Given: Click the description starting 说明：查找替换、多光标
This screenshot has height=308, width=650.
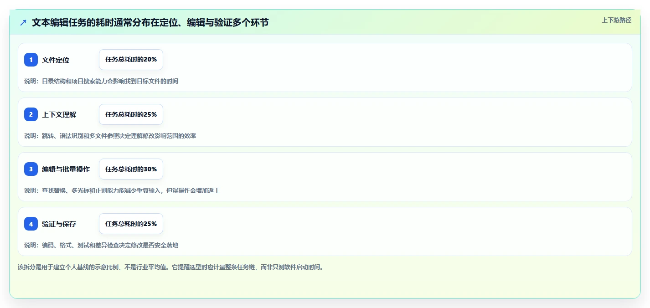Looking at the screenshot, I should click(122, 190).
